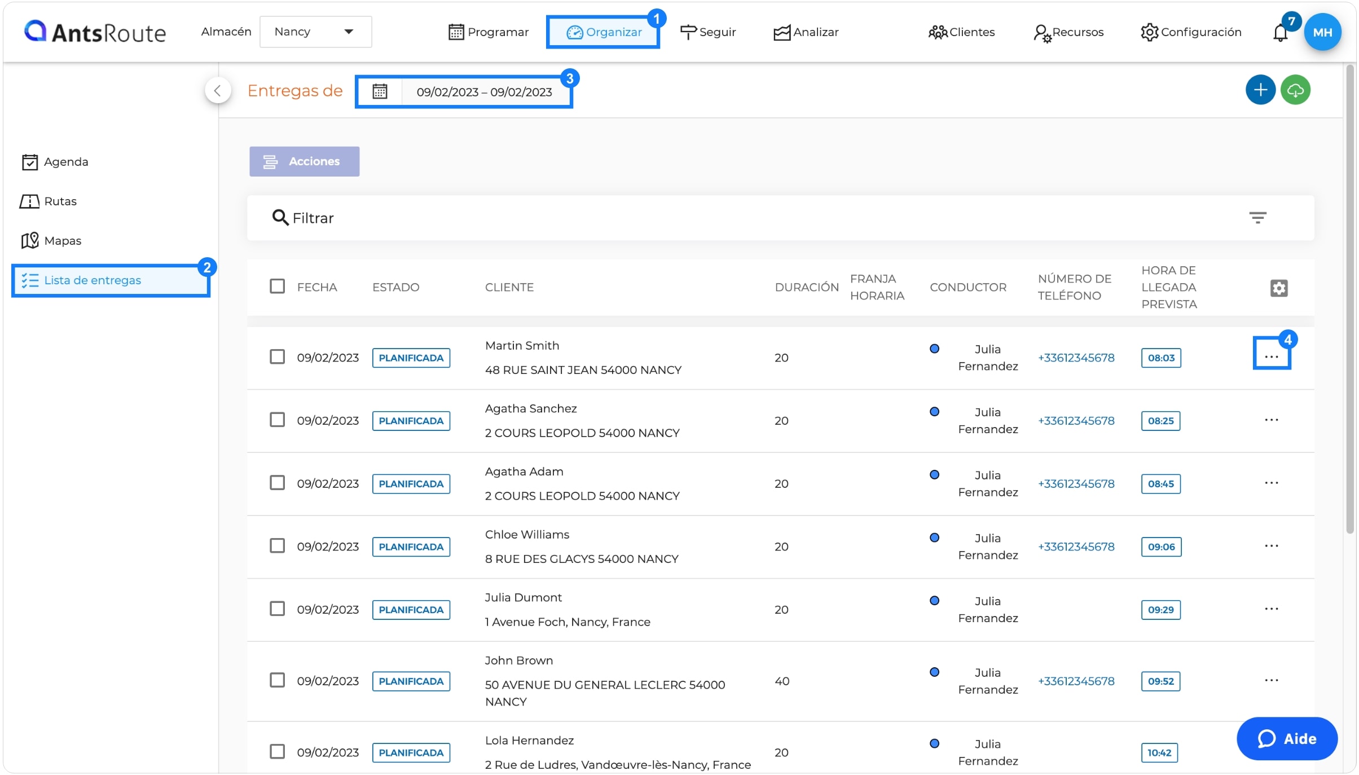Check the Chloe Williams delivery checkbox

(277, 546)
